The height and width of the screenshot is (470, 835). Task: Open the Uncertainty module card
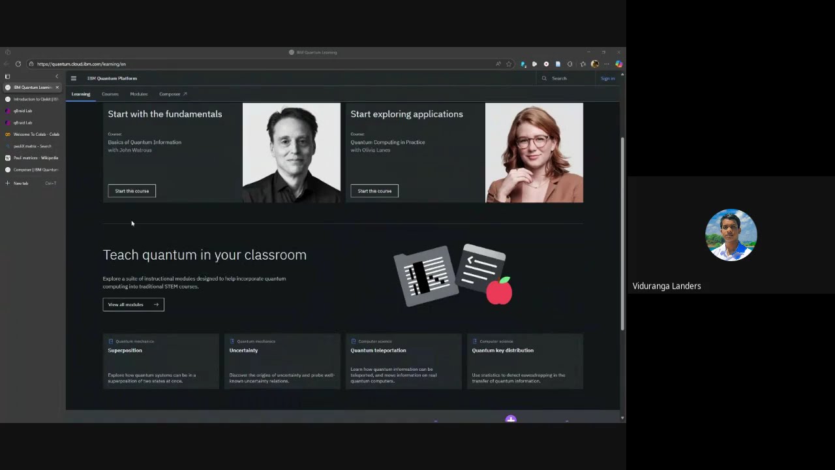[x=282, y=362]
